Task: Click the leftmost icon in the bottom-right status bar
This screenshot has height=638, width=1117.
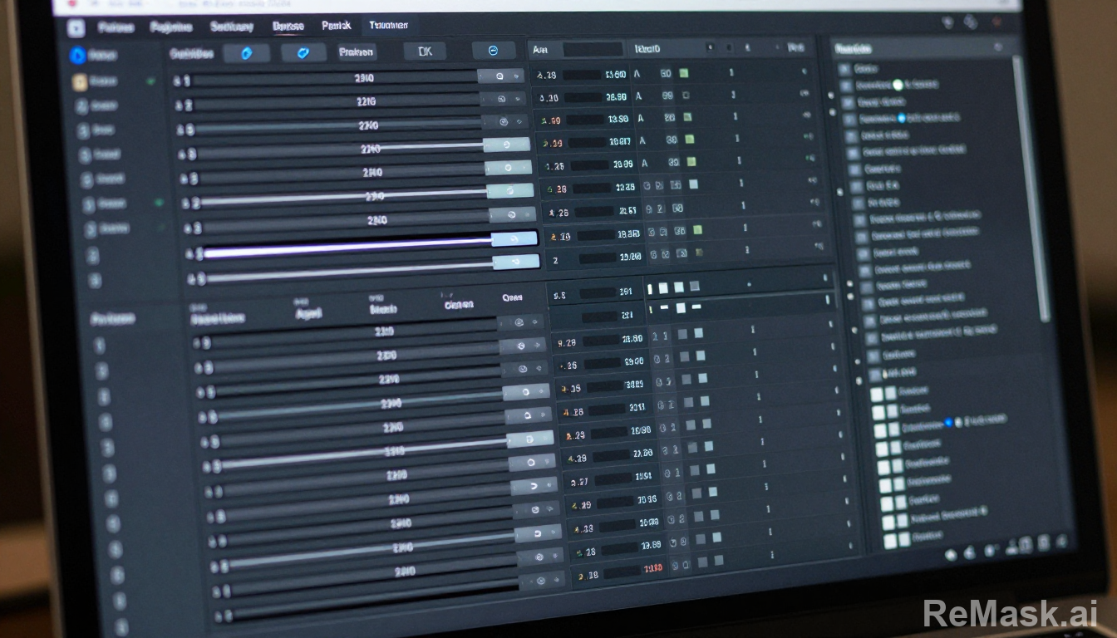Action: point(950,552)
